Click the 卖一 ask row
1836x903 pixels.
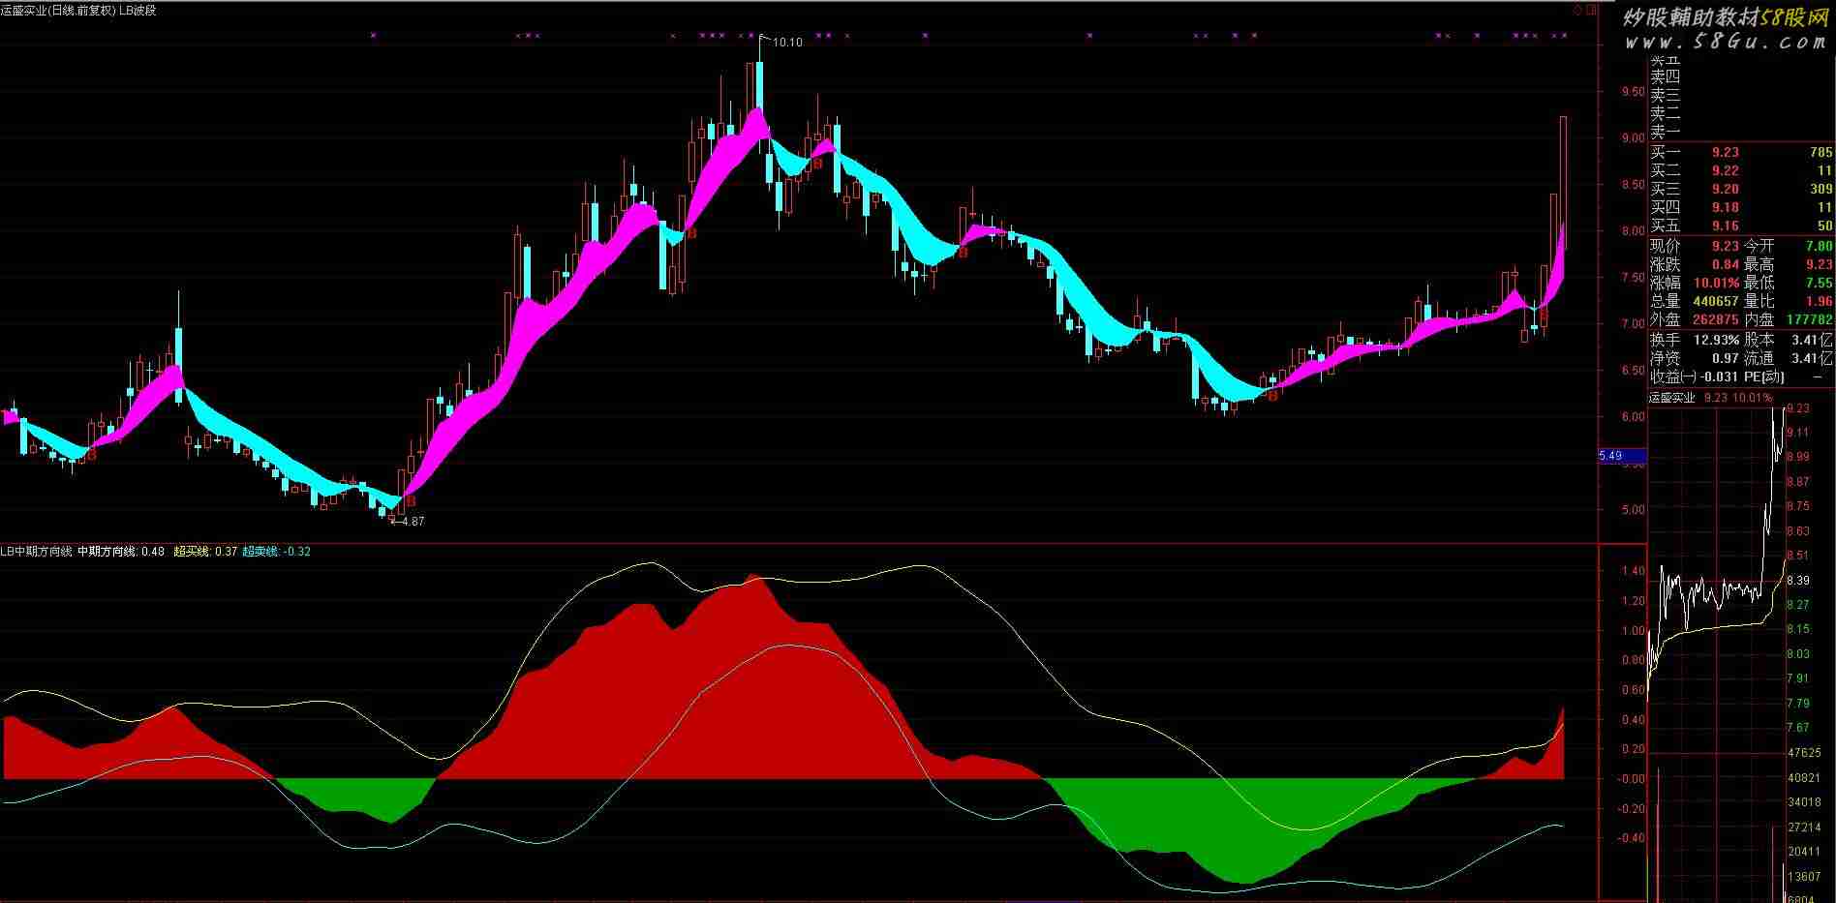point(1666,132)
